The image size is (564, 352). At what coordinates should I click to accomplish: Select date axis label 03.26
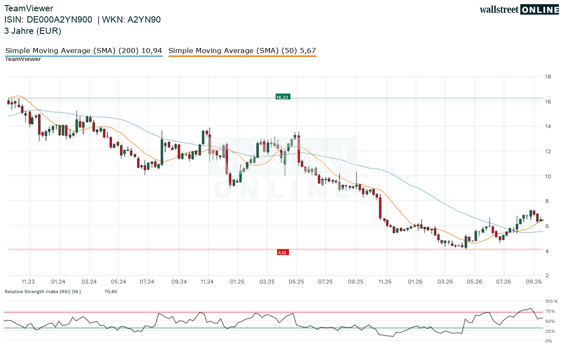(x=445, y=282)
